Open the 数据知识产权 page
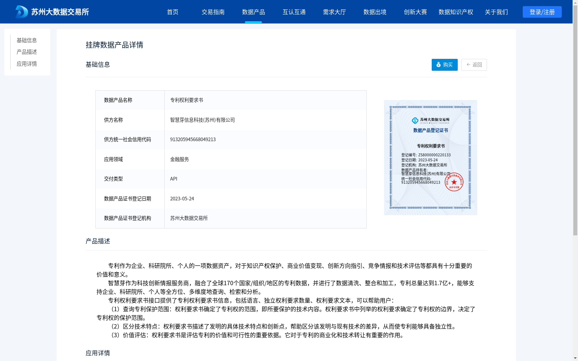The image size is (578, 361). tap(455, 12)
